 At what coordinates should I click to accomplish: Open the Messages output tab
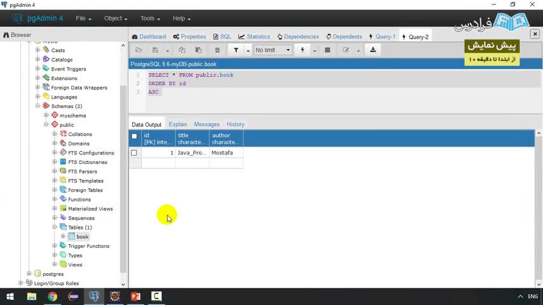coord(207,125)
